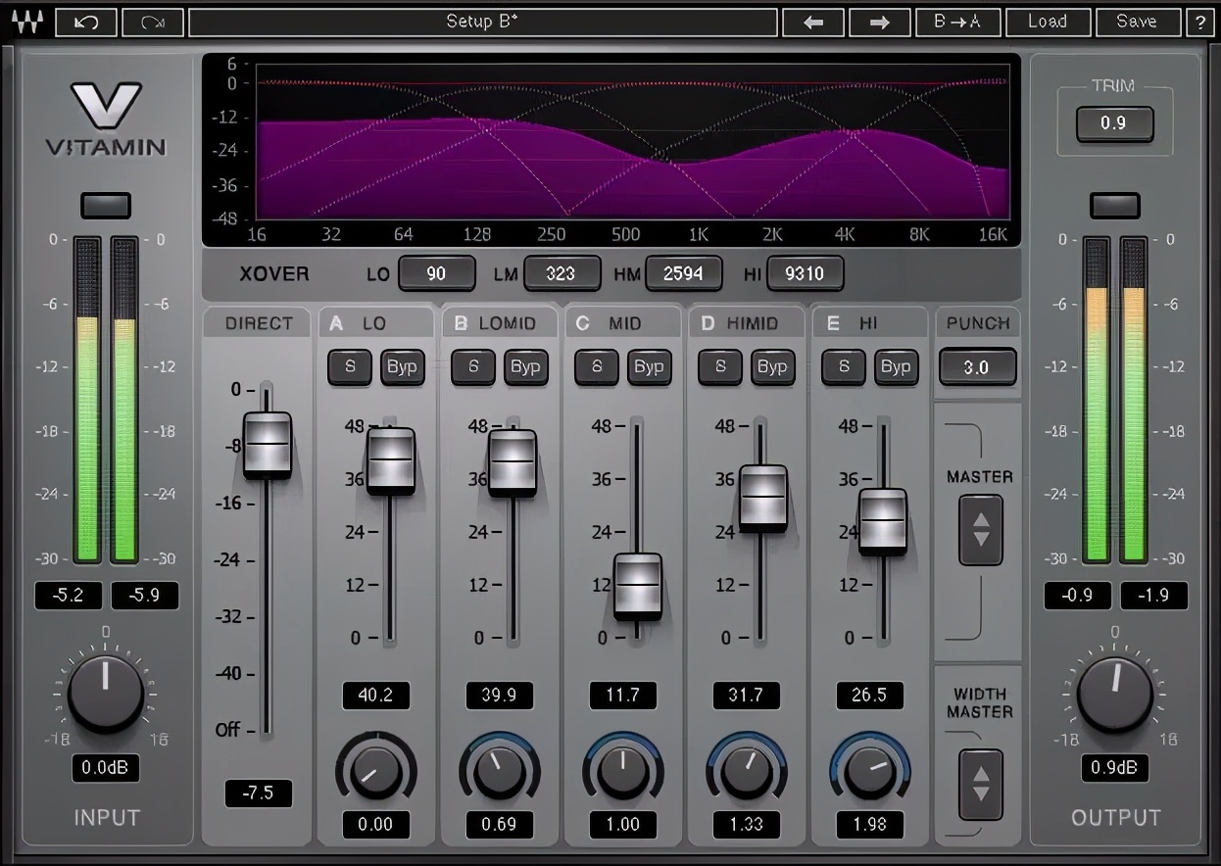Bypass the MID band

[649, 366]
